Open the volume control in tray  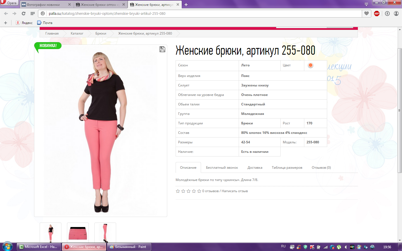click(346, 247)
